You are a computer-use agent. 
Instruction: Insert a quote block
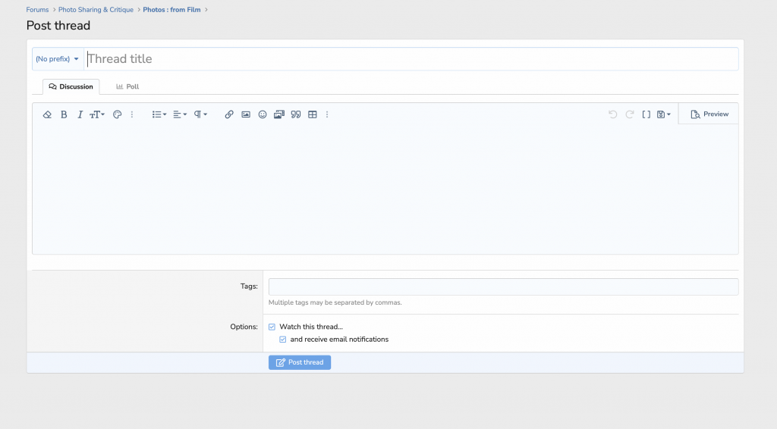coord(296,114)
